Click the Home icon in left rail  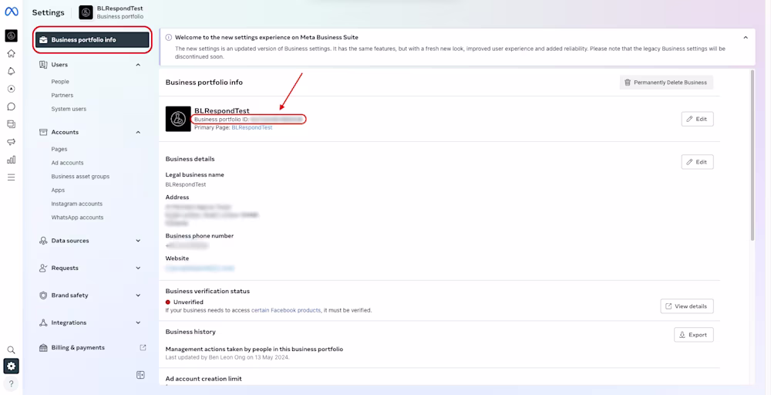click(11, 53)
